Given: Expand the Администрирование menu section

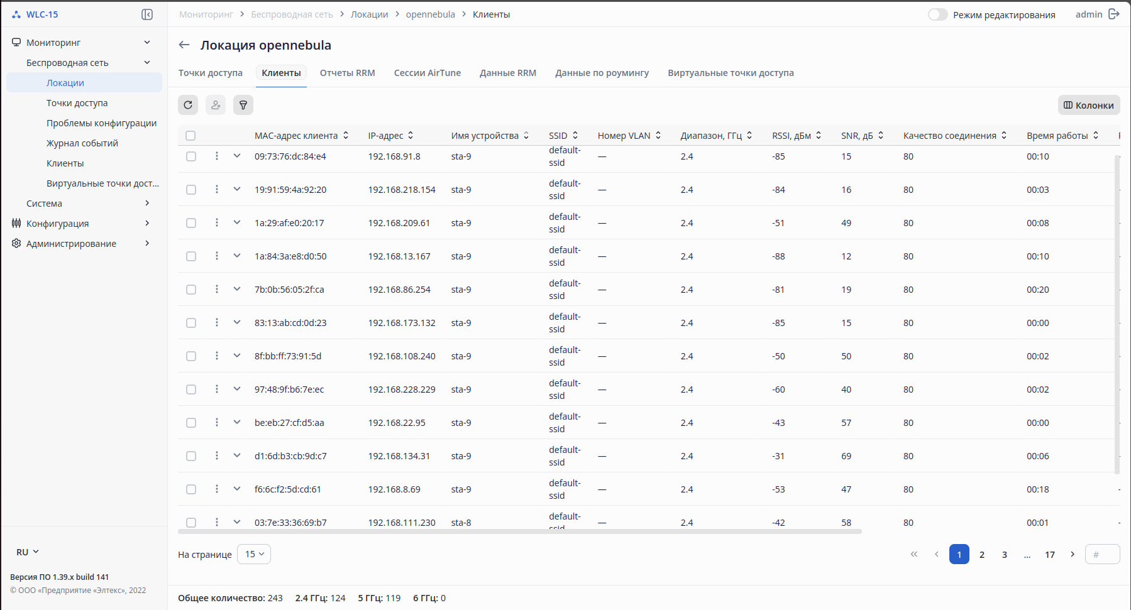Looking at the screenshot, I should tap(147, 243).
